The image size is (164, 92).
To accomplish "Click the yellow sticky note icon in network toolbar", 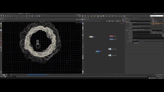I will coord(117,21).
